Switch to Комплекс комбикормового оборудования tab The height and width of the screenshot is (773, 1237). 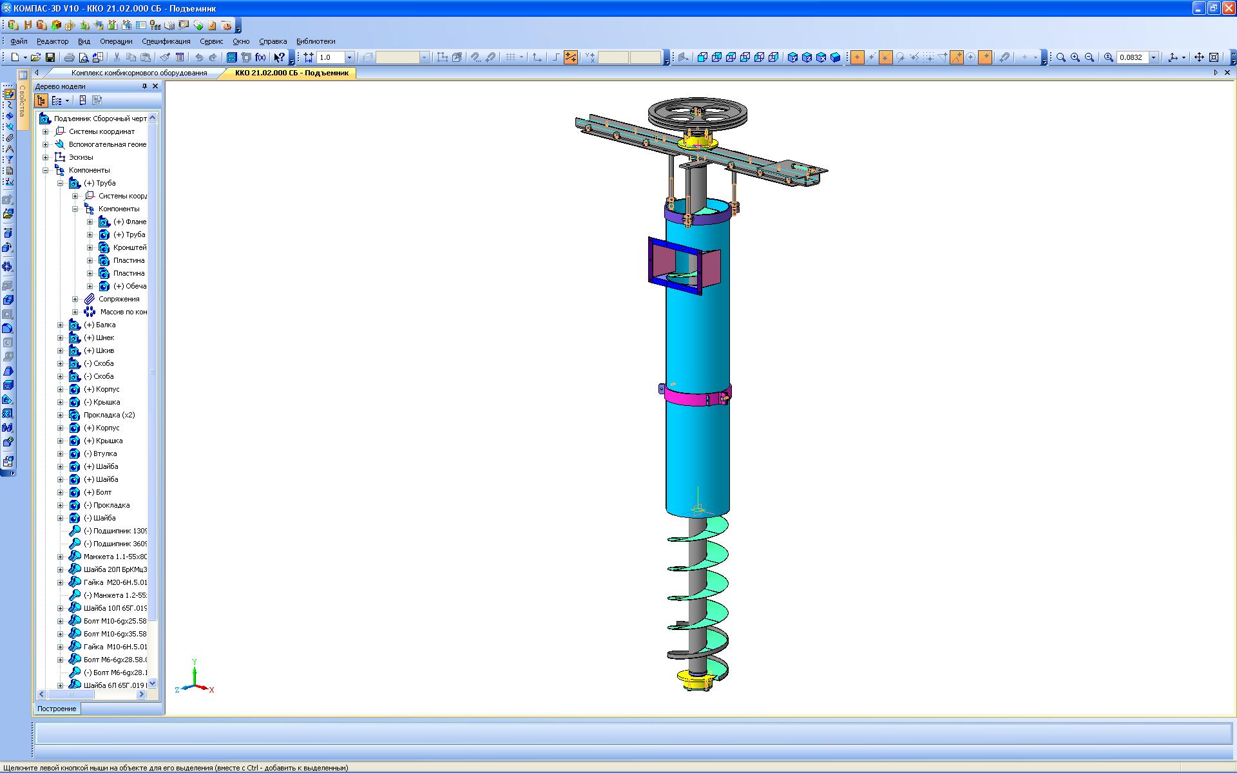139,73
